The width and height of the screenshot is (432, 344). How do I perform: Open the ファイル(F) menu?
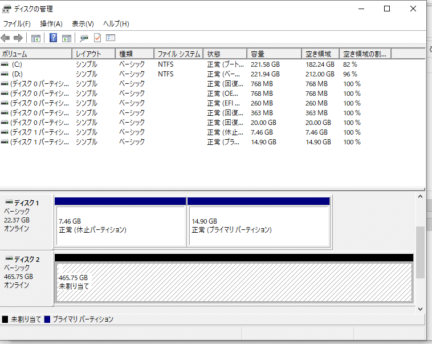tap(17, 24)
